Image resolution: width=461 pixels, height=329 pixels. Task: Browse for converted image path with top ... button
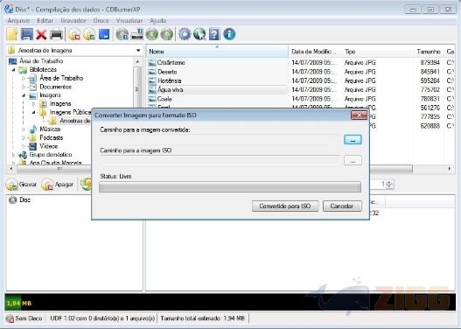point(353,140)
